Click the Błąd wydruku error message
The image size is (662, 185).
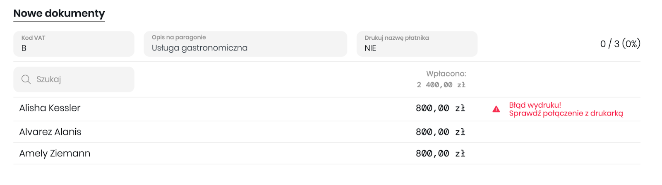point(535,105)
